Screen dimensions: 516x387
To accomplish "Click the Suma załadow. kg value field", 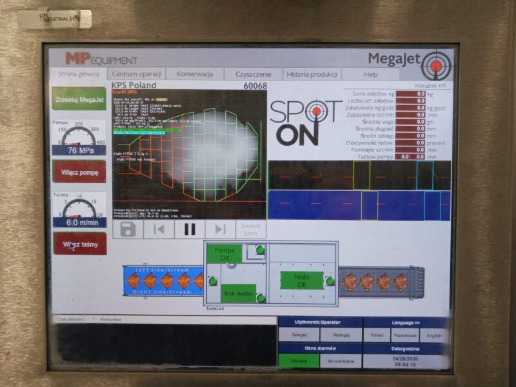I will point(410,94).
